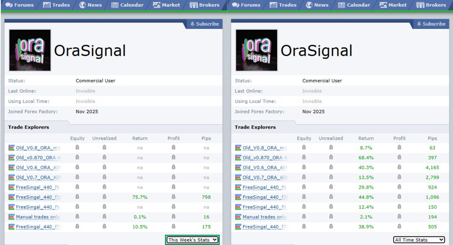The width and height of the screenshot is (453, 245).
Task: Click the 175 pips value
Action: (x=206, y=227)
